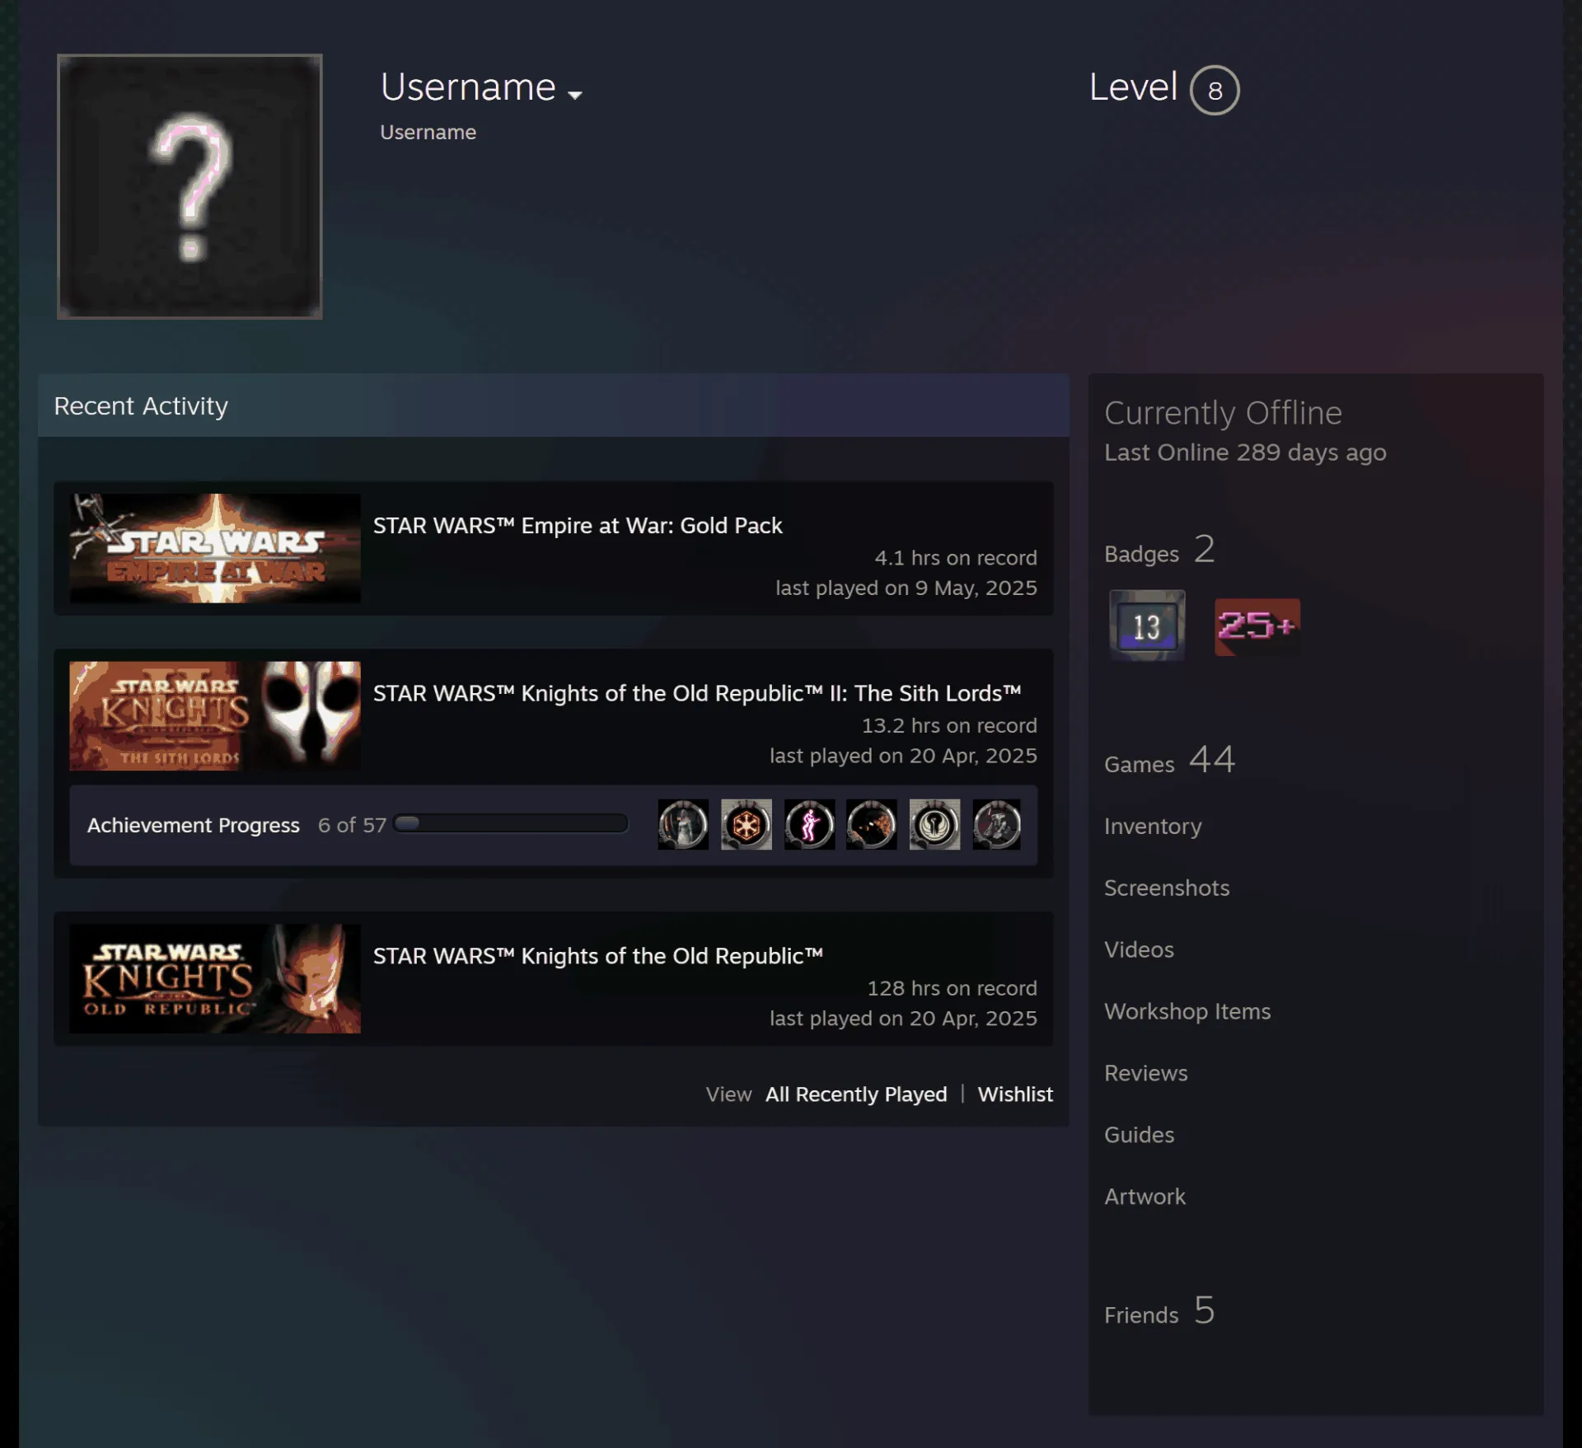The image size is (1582, 1448).
Task: Click the Achievement Progress label
Action: (194, 825)
